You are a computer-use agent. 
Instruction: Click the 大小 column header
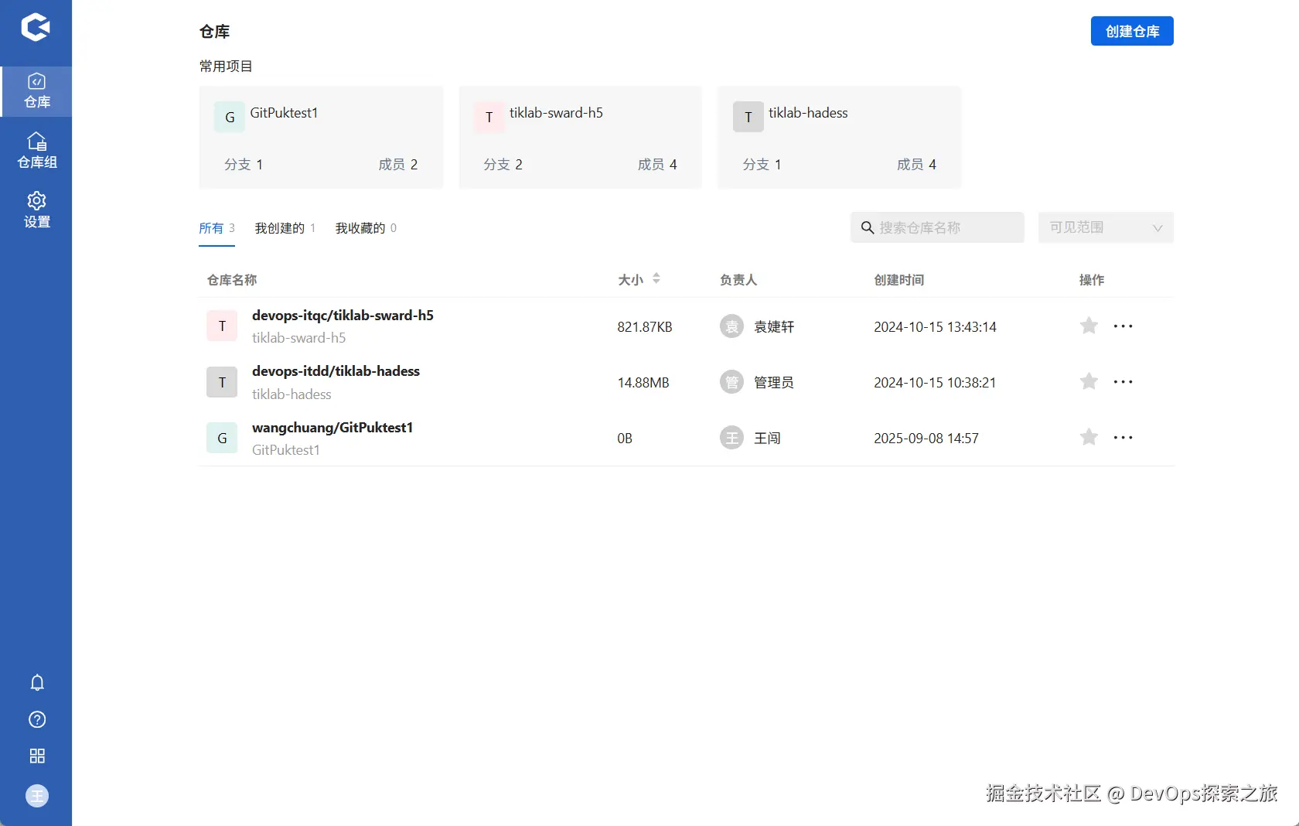tap(630, 280)
